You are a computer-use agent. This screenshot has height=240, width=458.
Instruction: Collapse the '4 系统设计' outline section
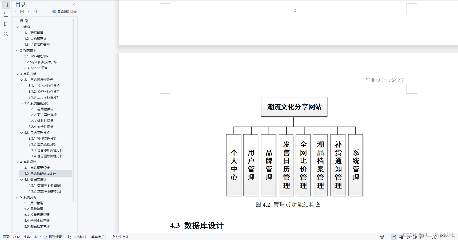click(x=17, y=162)
